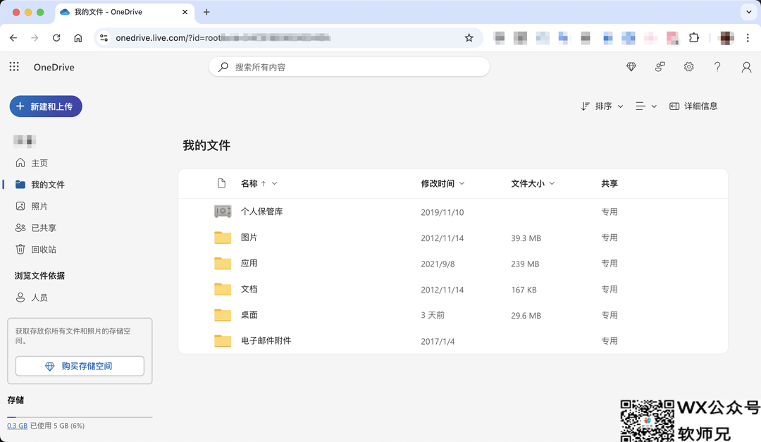
Task: Go back with the browser back arrow
Action: [x=13, y=38]
